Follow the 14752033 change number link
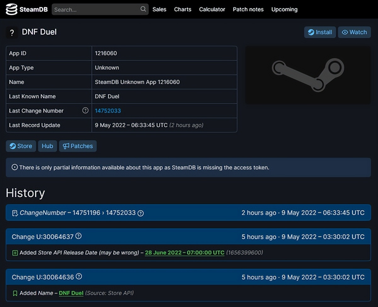Viewport: 378px width, 307px height. click(x=108, y=111)
